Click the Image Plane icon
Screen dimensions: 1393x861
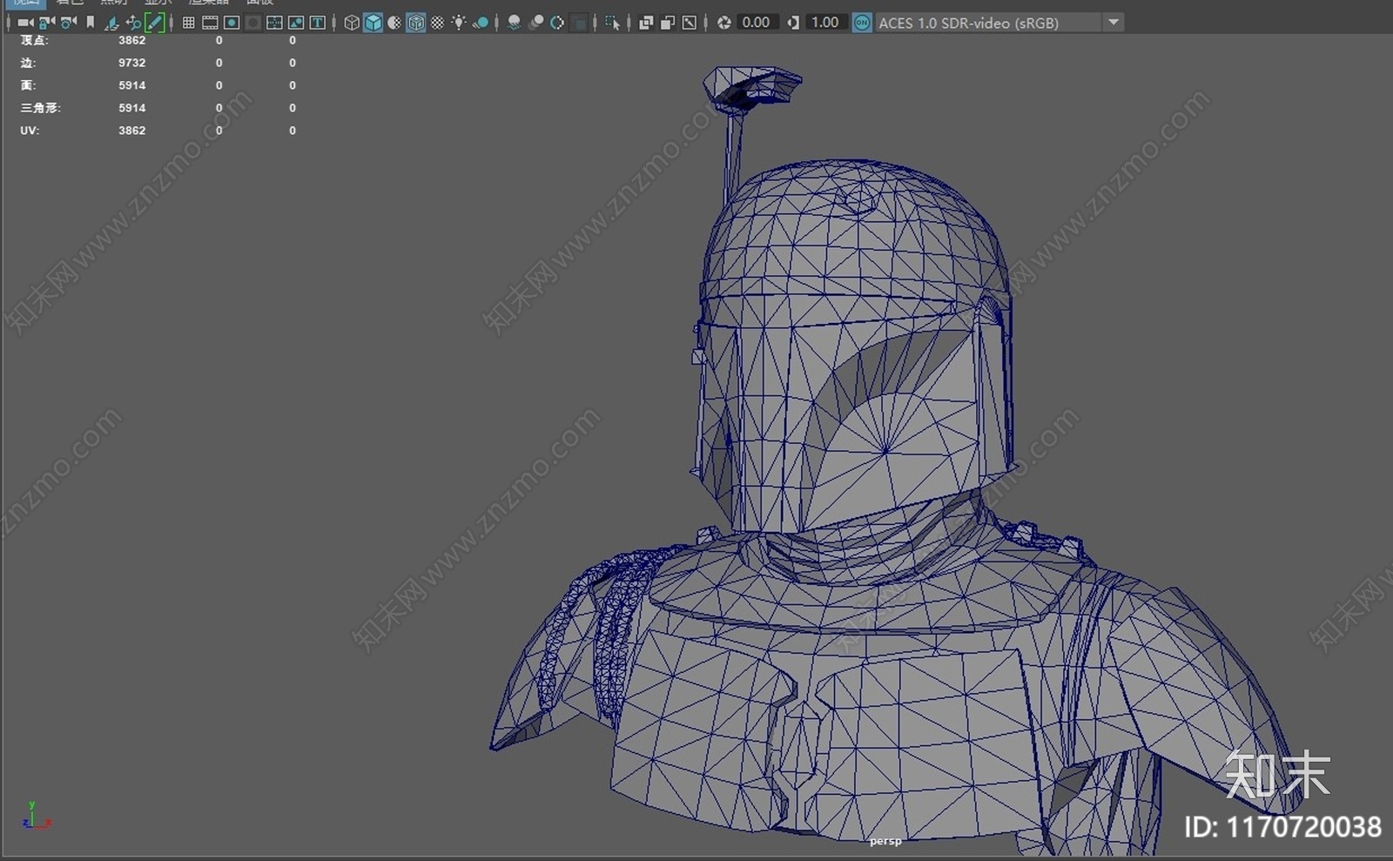[x=111, y=23]
